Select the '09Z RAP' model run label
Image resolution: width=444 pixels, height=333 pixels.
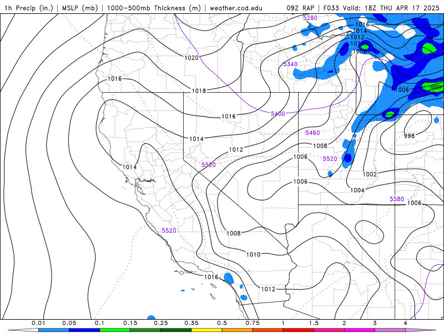[x=300, y=8]
